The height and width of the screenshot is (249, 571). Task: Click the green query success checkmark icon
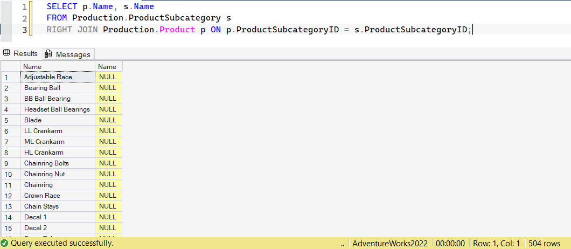coord(5,243)
